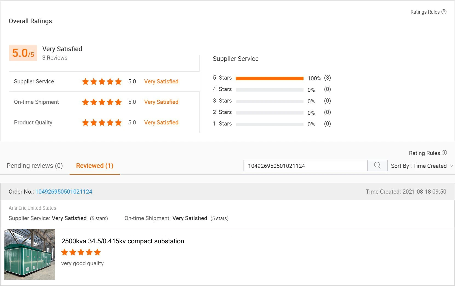This screenshot has width=455, height=286.
Task: Click help icon beside top Ratings Rules
Action: 444,12
